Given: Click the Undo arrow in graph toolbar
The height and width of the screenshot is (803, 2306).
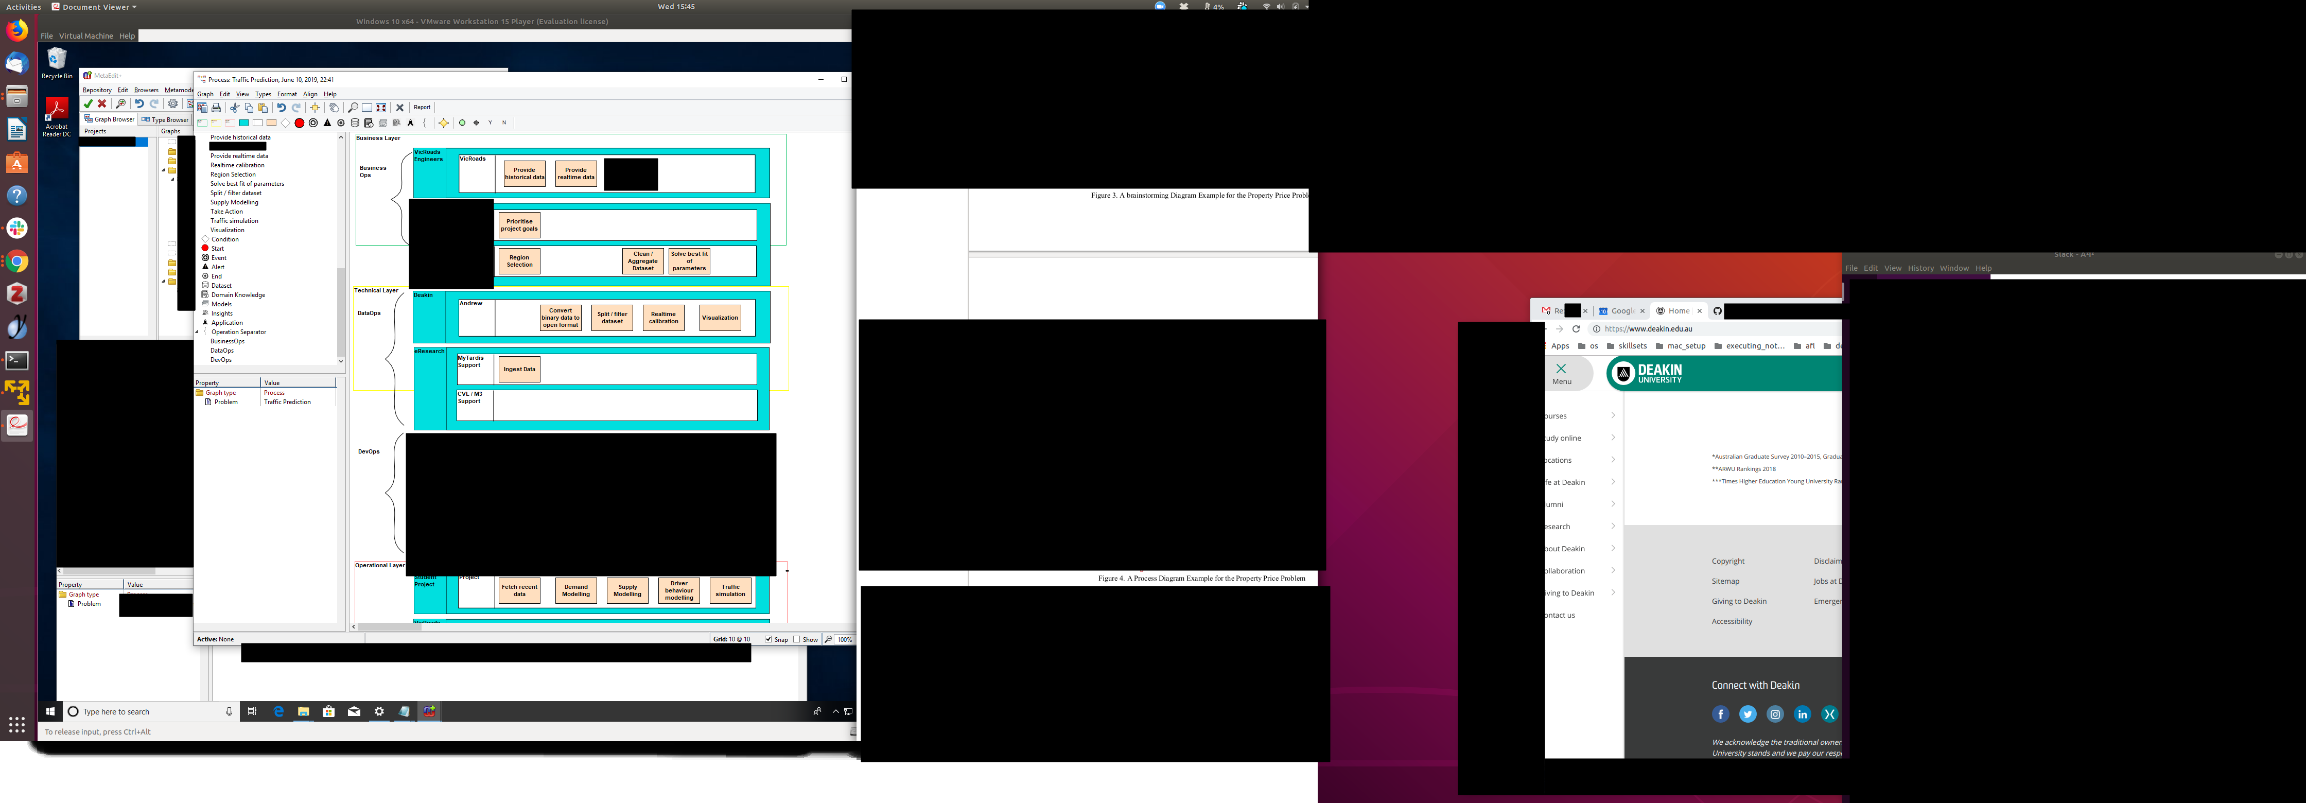Looking at the screenshot, I should pyautogui.click(x=281, y=108).
